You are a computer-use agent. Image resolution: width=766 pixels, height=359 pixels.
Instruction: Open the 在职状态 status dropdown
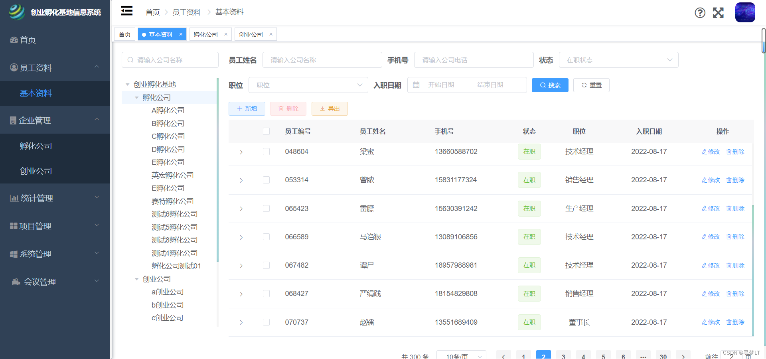pyautogui.click(x=618, y=60)
